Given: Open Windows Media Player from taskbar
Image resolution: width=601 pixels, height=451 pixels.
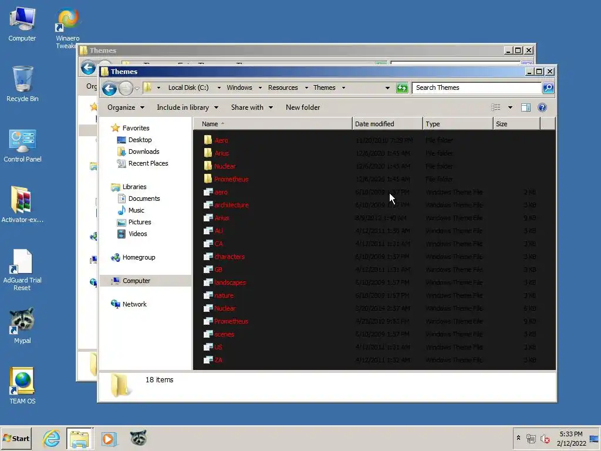Looking at the screenshot, I should tap(108, 439).
